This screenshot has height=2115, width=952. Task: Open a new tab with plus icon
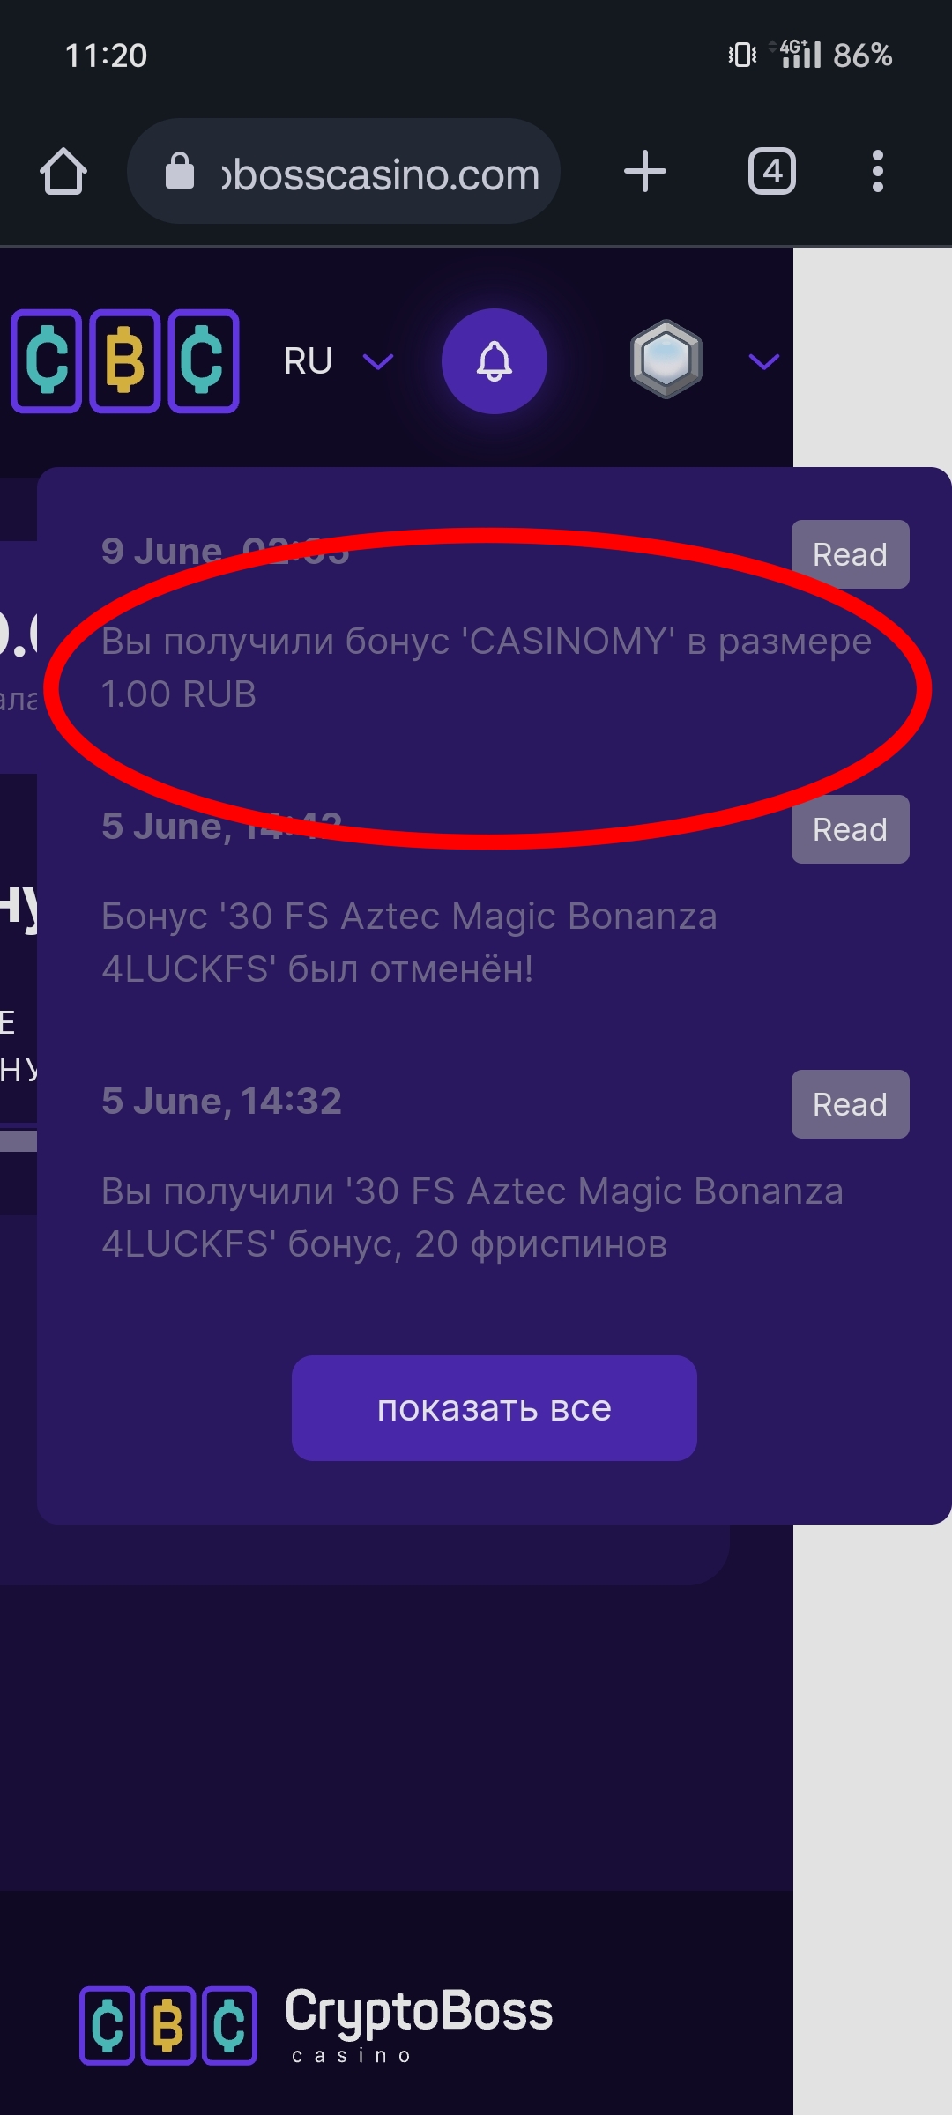(645, 171)
